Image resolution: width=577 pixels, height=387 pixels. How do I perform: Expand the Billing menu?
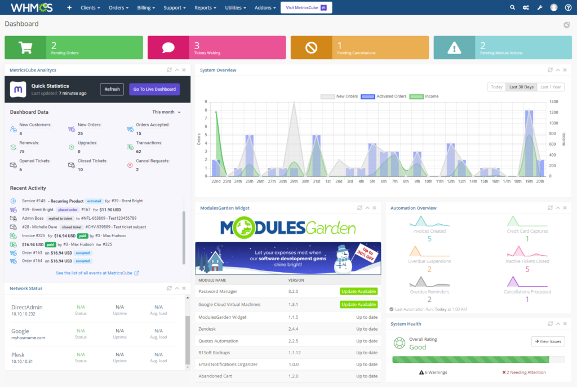(x=147, y=8)
